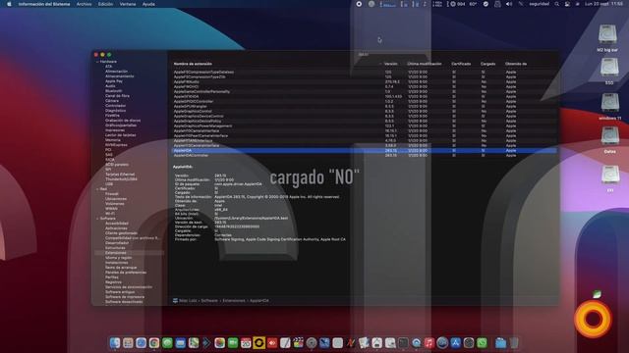Image resolution: width=629 pixels, height=353 pixels.
Task: Open Terminal from the Dock
Action: [x=403, y=343]
